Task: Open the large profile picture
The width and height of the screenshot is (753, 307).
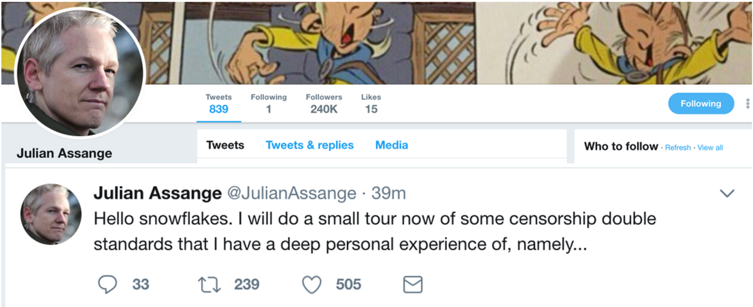Action: 80,72
